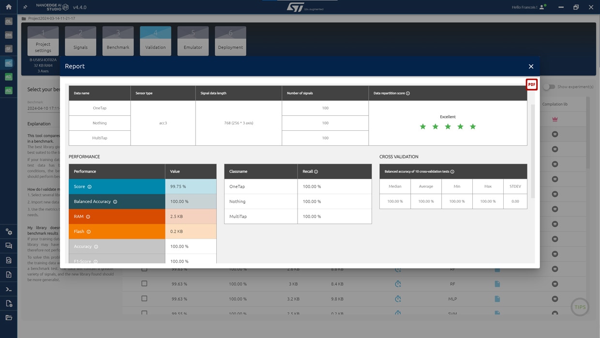Click the info icon next to Score
This screenshot has width=600, height=338.
click(90, 187)
